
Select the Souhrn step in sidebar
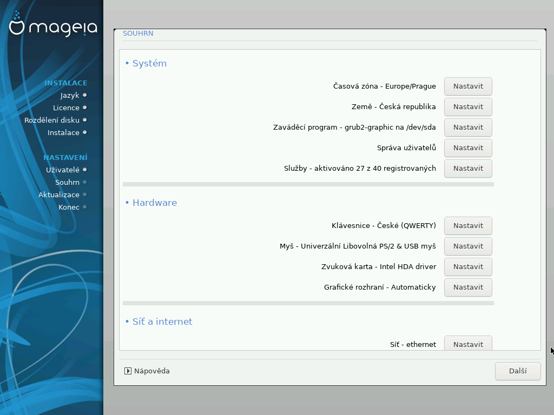(x=67, y=183)
